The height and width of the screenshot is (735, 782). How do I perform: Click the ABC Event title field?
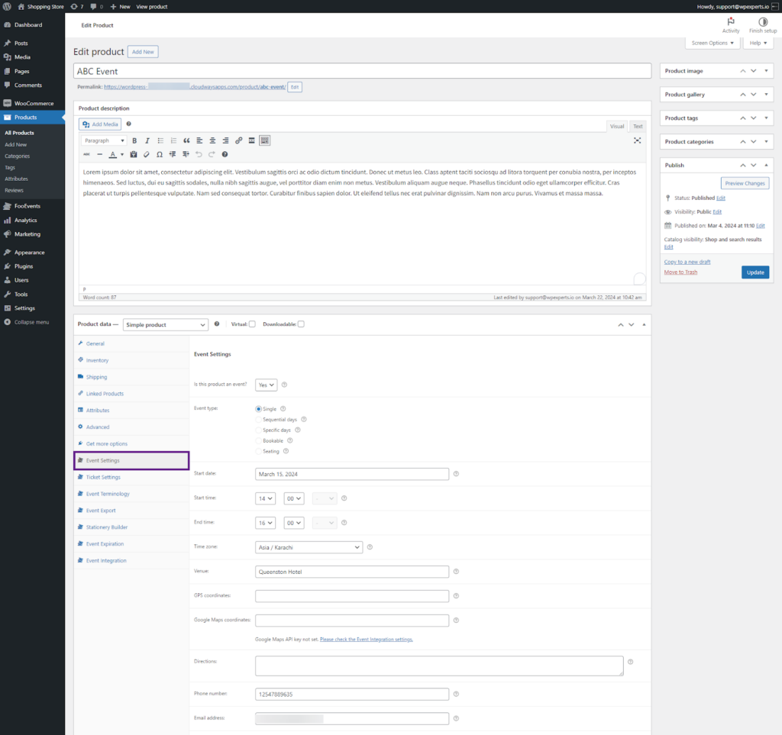point(362,71)
